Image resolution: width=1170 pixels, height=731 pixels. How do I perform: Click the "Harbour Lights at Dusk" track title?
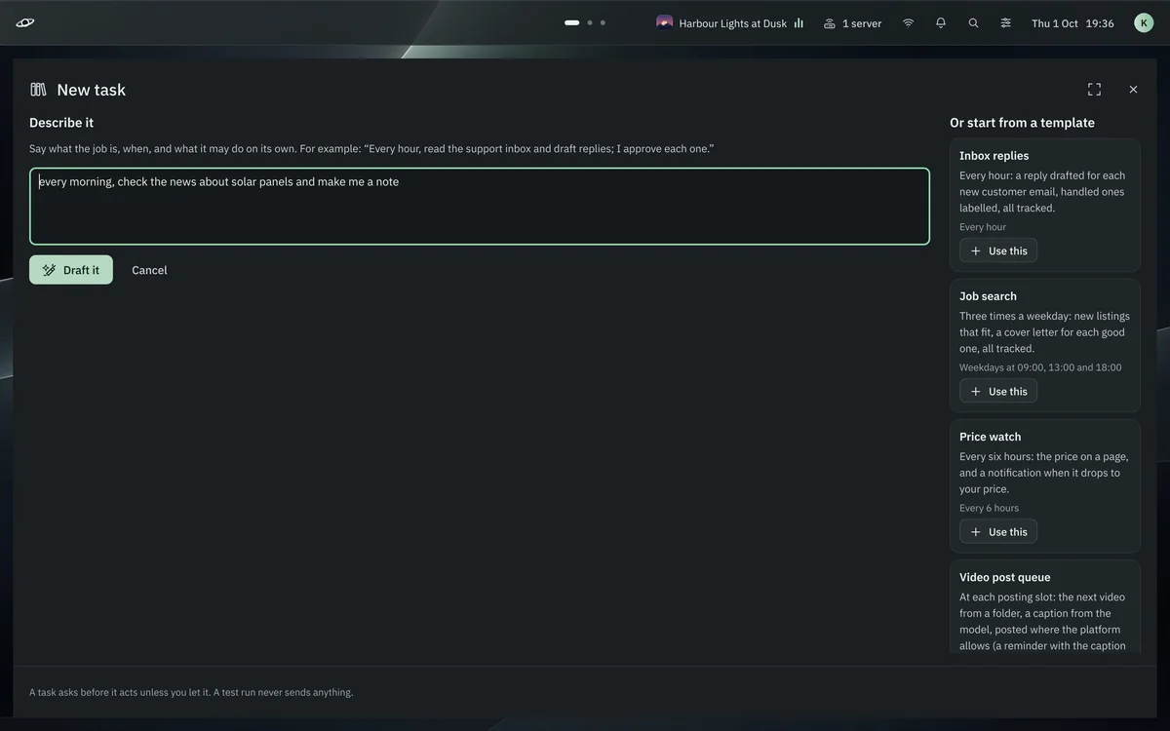point(732,23)
